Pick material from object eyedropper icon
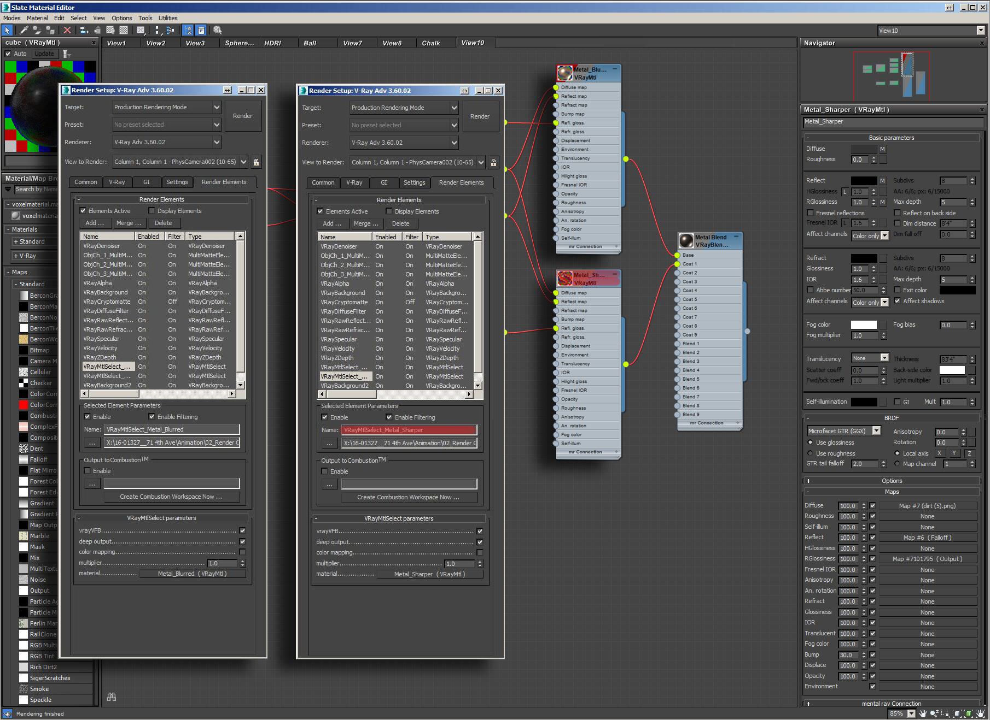Viewport: 990px width, 720px height. [24, 30]
